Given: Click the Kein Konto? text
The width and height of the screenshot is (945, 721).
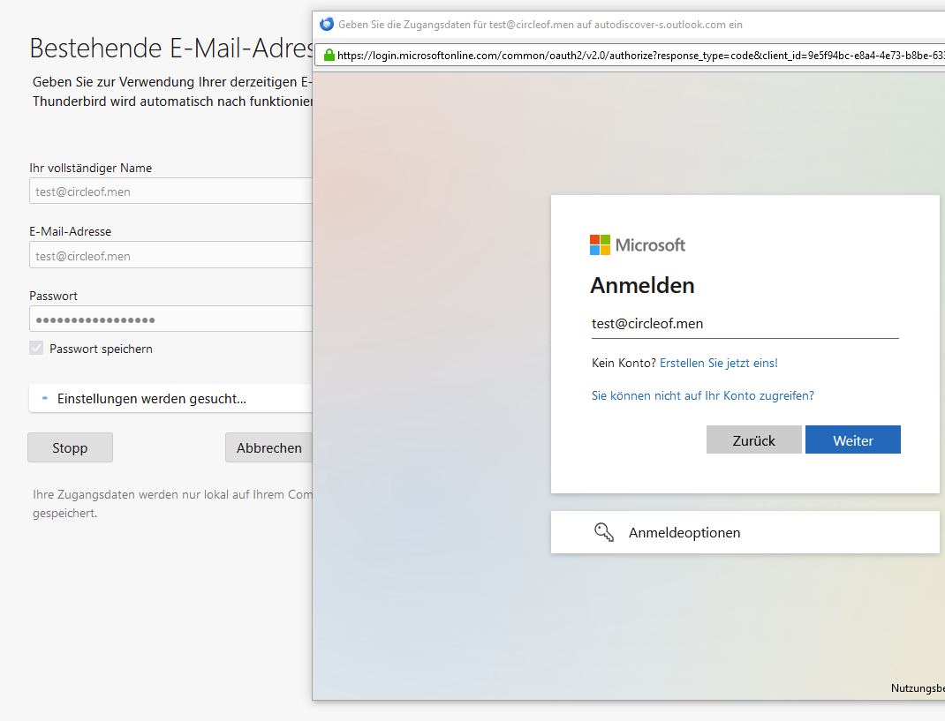Looking at the screenshot, I should click(624, 363).
